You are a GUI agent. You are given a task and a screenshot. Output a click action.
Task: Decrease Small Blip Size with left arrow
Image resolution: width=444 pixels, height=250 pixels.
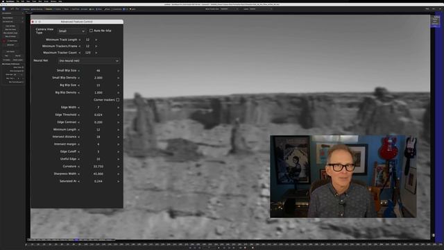pyautogui.click(x=78, y=71)
